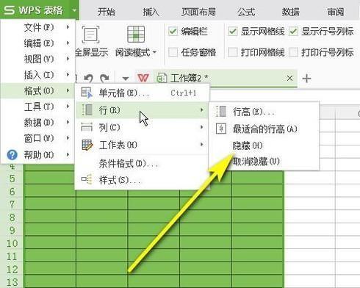
Task: Switch to the 开始 ribbon tab
Action: (106, 12)
